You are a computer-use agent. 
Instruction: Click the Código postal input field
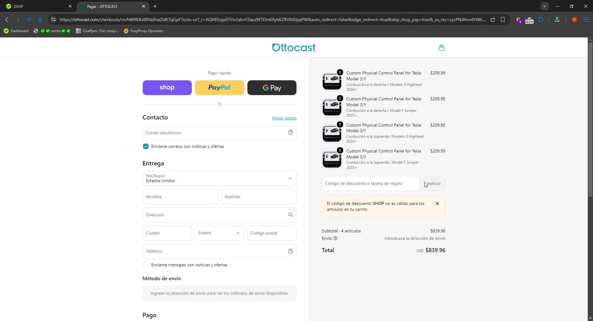click(x=272, y=233)
